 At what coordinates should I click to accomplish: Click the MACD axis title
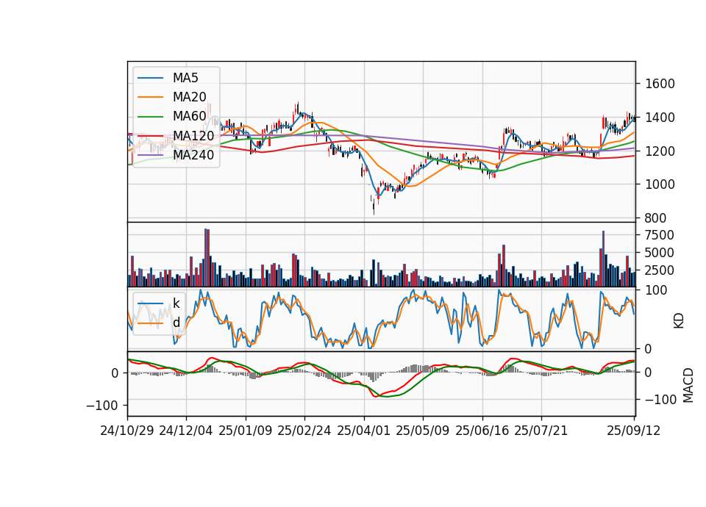pos(688,386)
